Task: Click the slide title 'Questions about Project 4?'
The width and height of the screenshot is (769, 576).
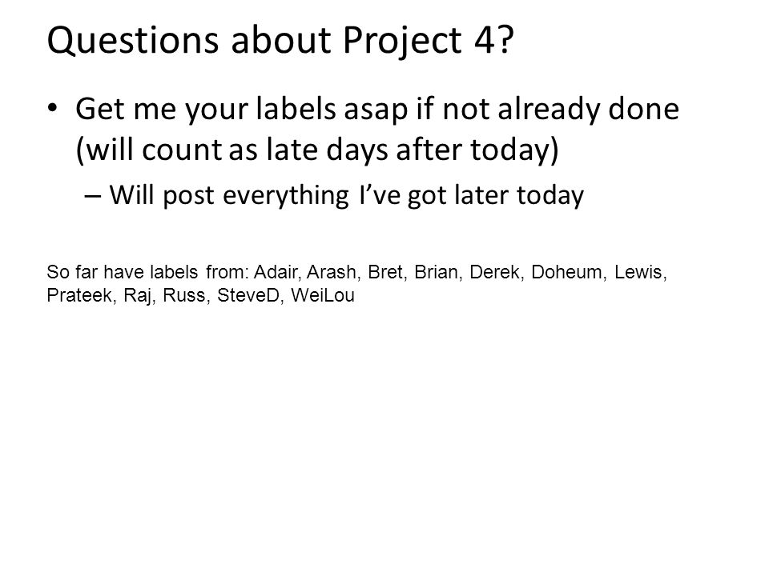Action: [x=280, y=41]
